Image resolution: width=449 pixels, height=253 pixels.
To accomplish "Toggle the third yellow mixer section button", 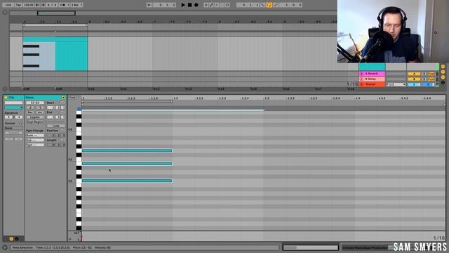I will pos(443,77).
